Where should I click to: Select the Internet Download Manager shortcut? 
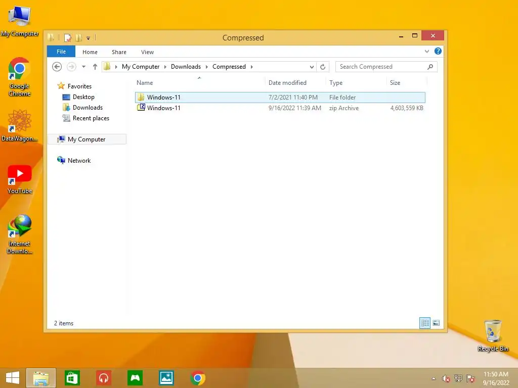pyautogui.click(x=20, y=234)
